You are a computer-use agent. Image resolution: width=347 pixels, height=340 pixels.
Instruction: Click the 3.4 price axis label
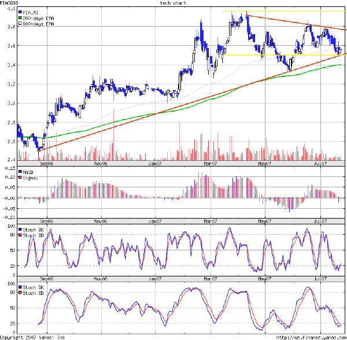pyautogui.click(x=11, y=65)
